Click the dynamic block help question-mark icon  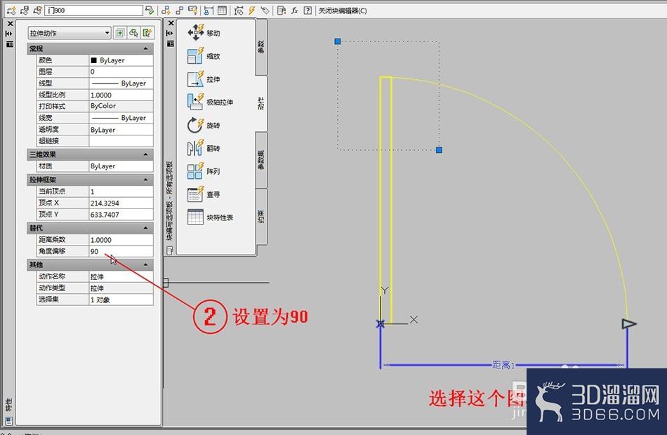pyautogui.click(x=308, y=11)
